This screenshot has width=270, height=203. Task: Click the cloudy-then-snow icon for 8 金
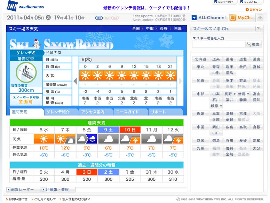click(87, 139)
